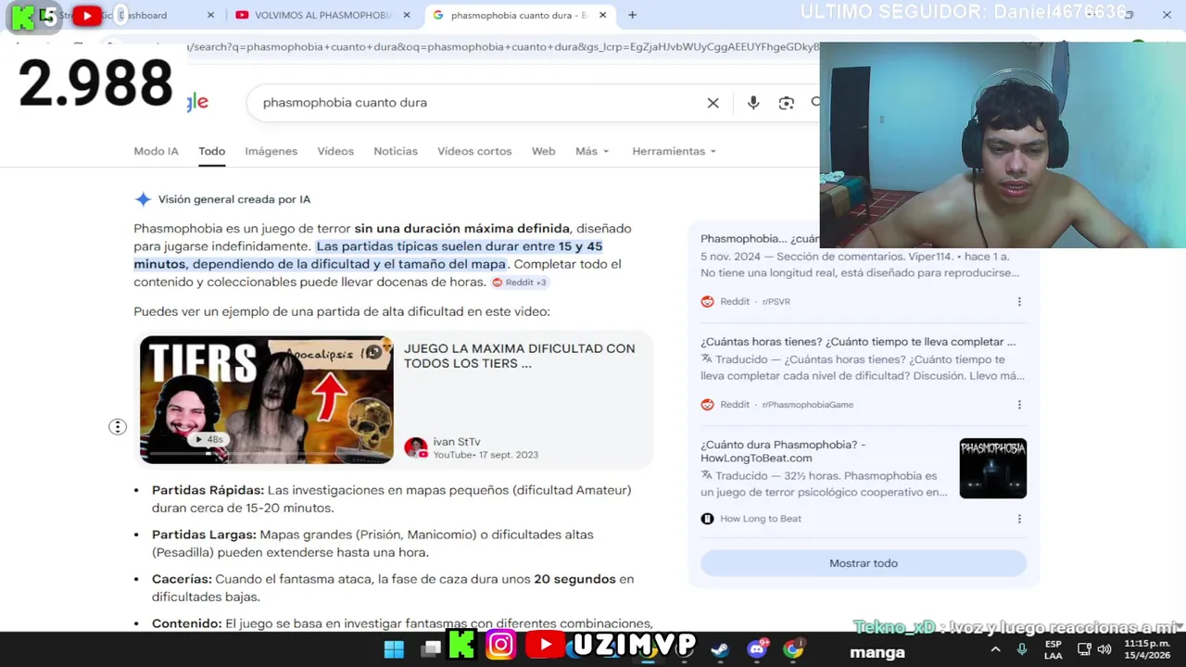Open a new browser tab
Screen dimensions: 1186x667
[x=632, y=15]
